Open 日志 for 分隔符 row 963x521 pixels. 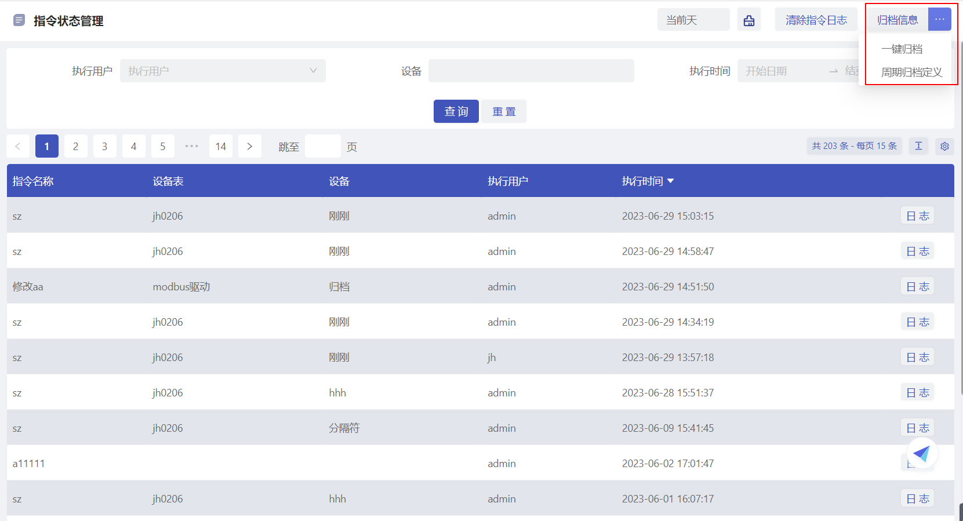[918, 428]
